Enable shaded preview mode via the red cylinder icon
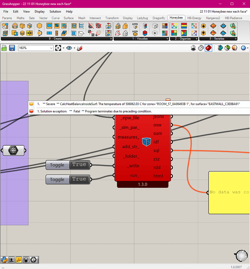This screenshot has height=269, width=250. click(x=208, y=48)
